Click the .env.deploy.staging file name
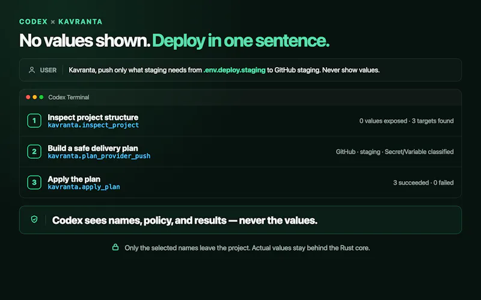The image size is (481, 300). tap(234, 70)
